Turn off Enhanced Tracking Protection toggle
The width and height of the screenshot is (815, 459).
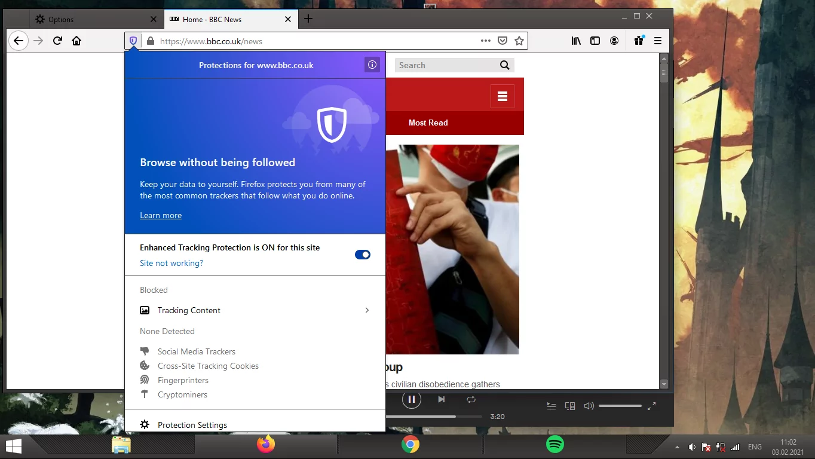363,255
